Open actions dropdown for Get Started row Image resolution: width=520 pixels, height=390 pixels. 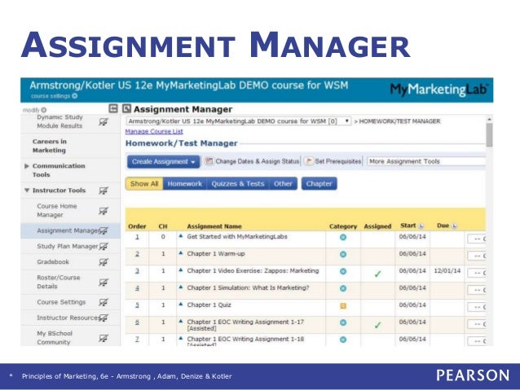point(477,239)
